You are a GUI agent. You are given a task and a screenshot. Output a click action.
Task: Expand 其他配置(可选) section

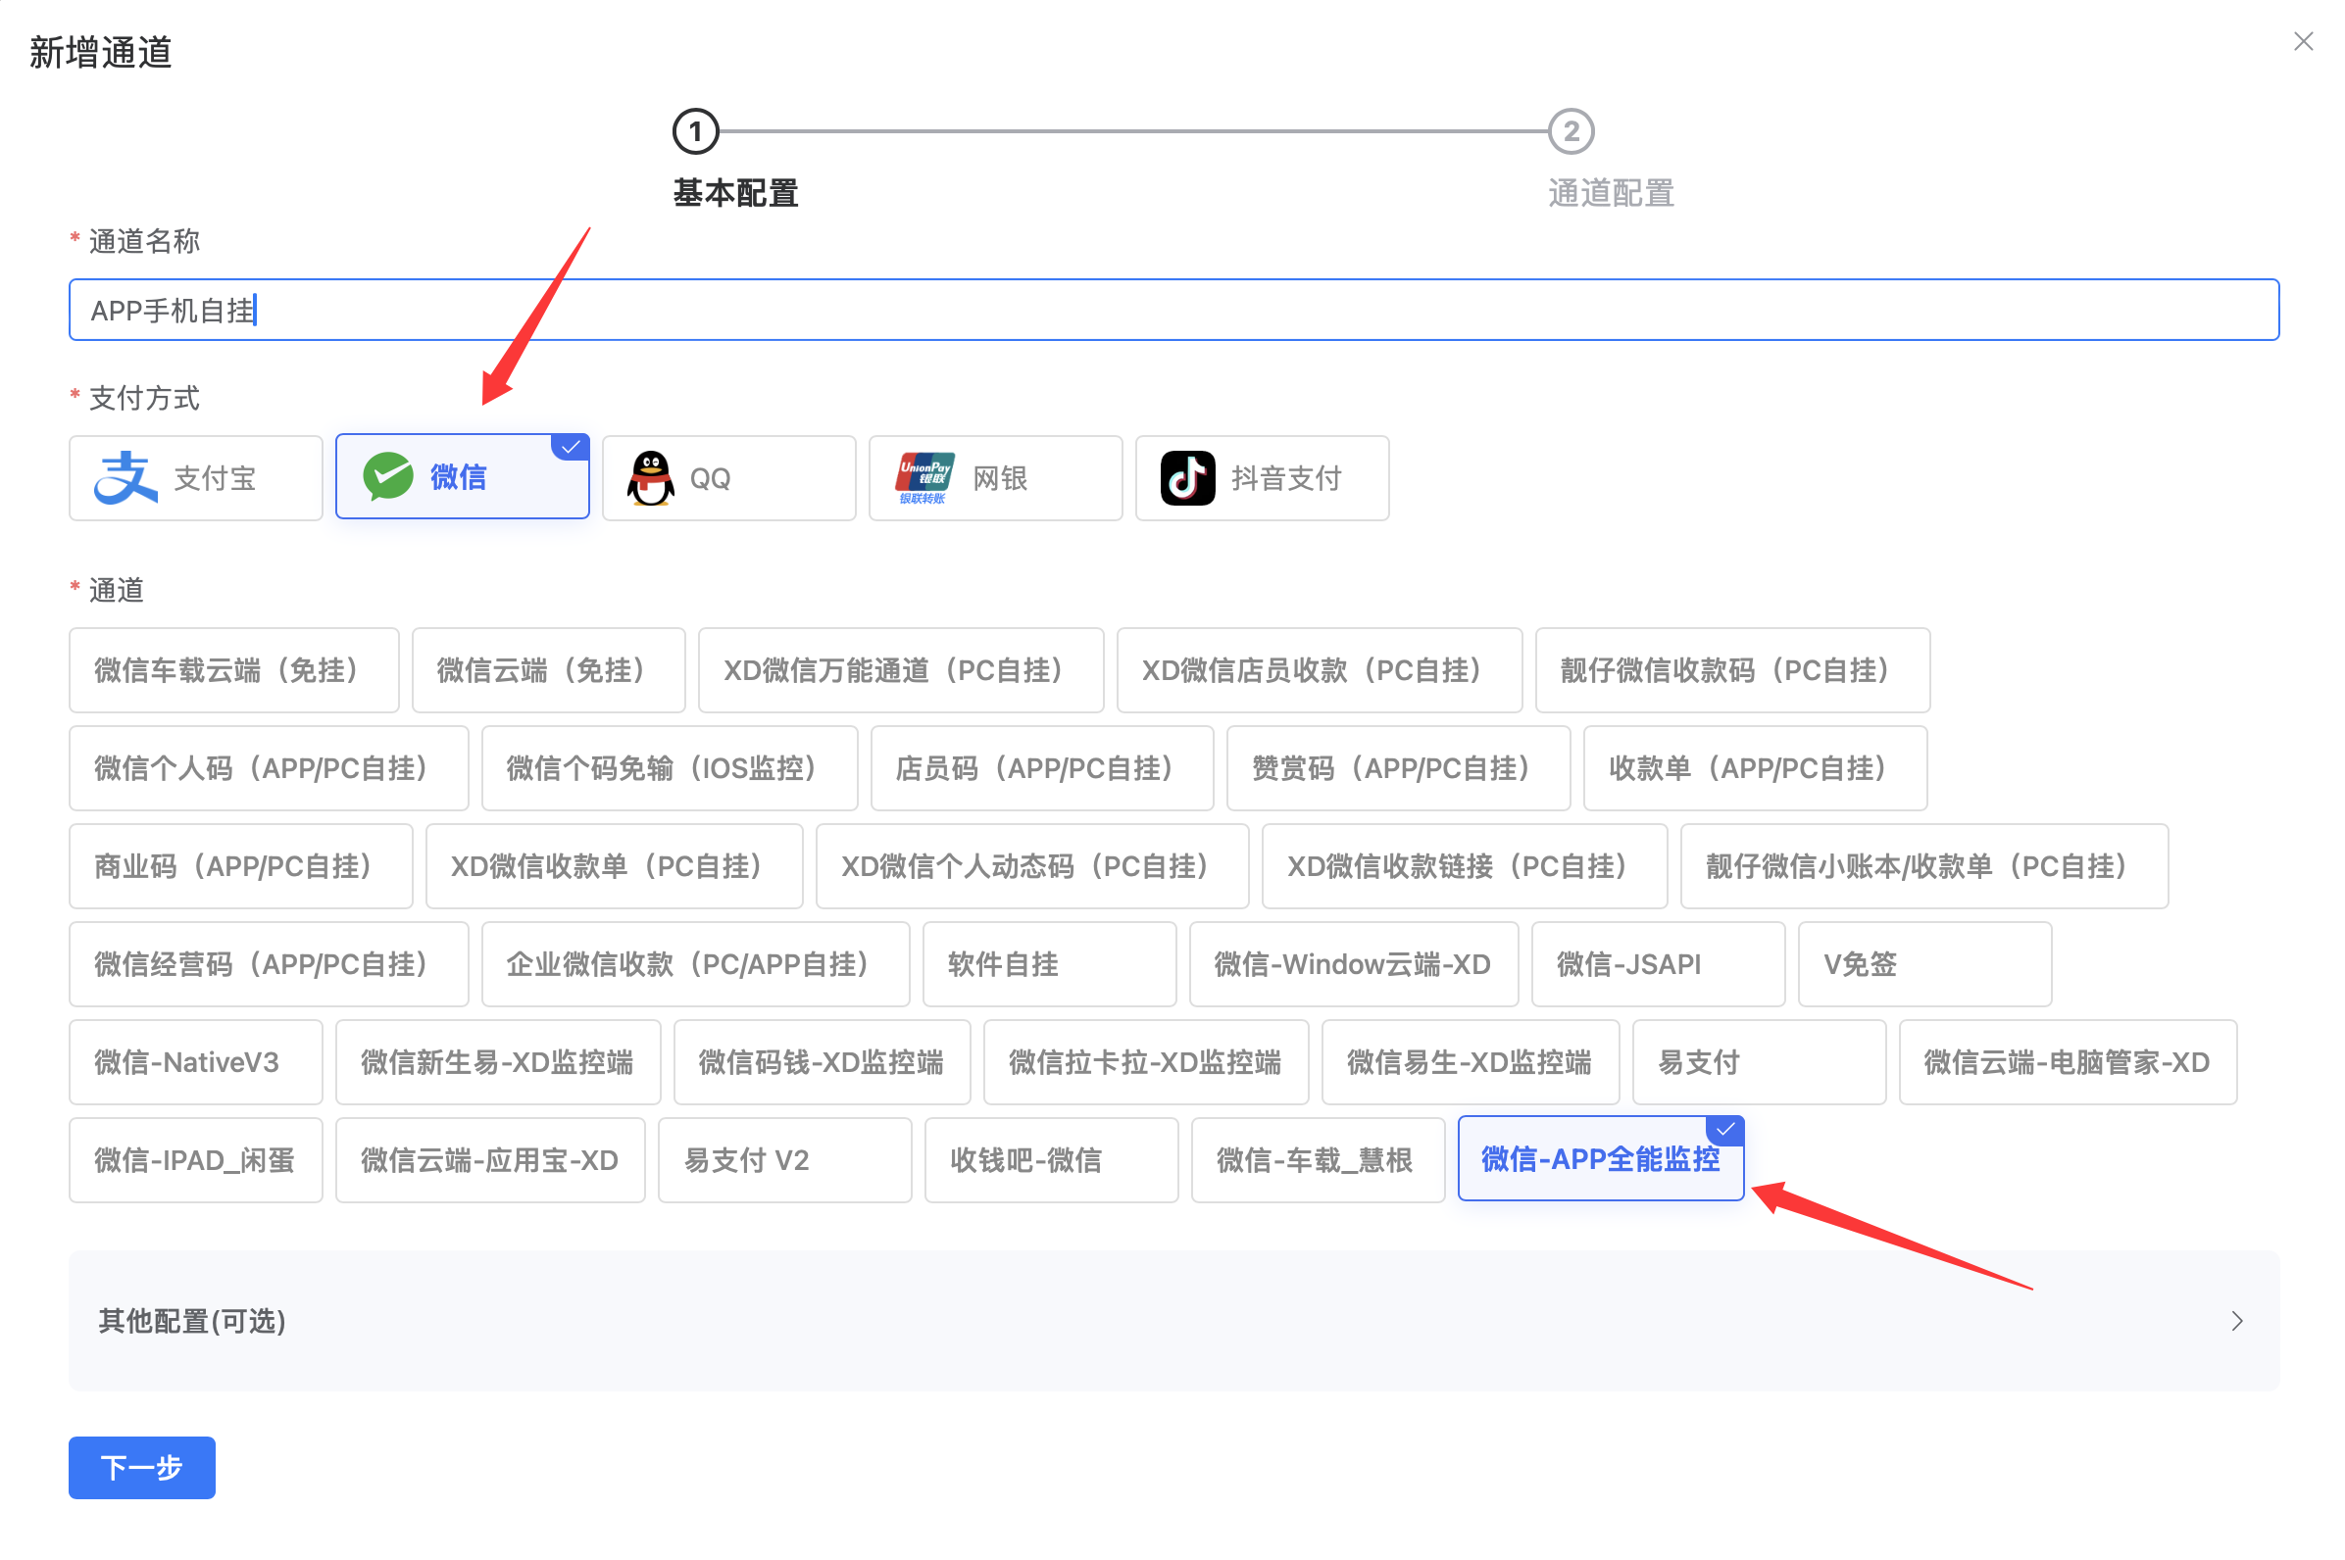1173,1320
